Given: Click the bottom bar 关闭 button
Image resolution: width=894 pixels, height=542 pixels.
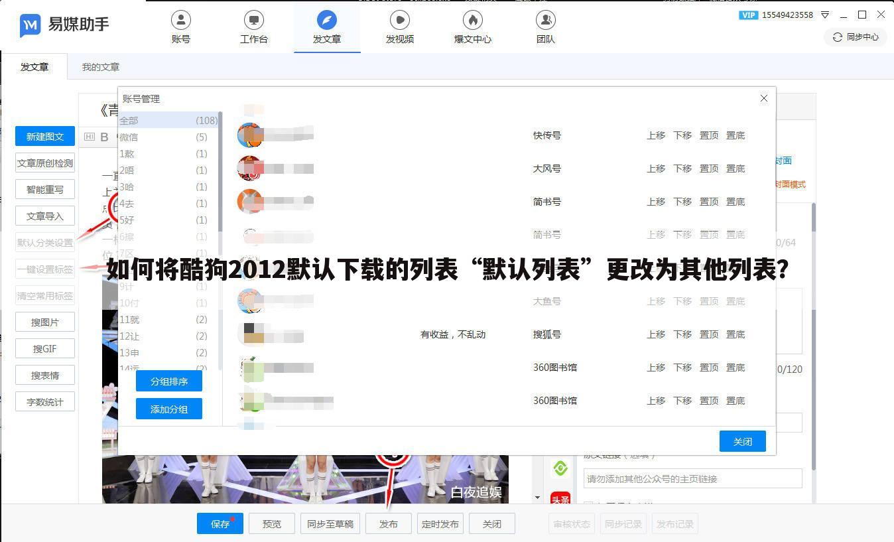Looking at the screenshot, I should (492, 524).
